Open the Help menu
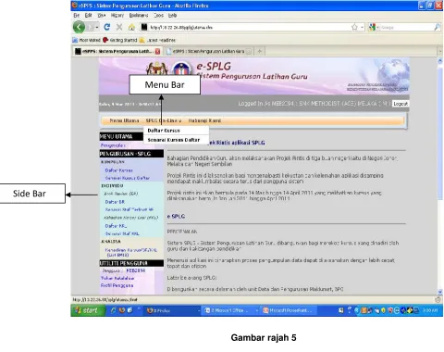 [x=172, y=15]
